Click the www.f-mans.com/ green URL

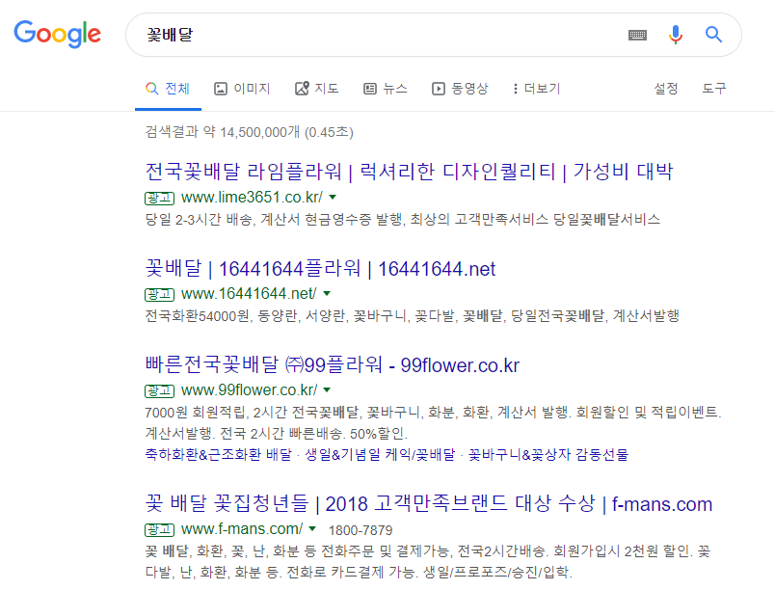tap(242, 528)
